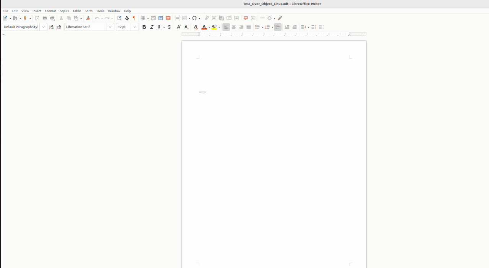Click the omega Special Character icon
Screen dimensions: 489x268
click(x=194, y=18)
